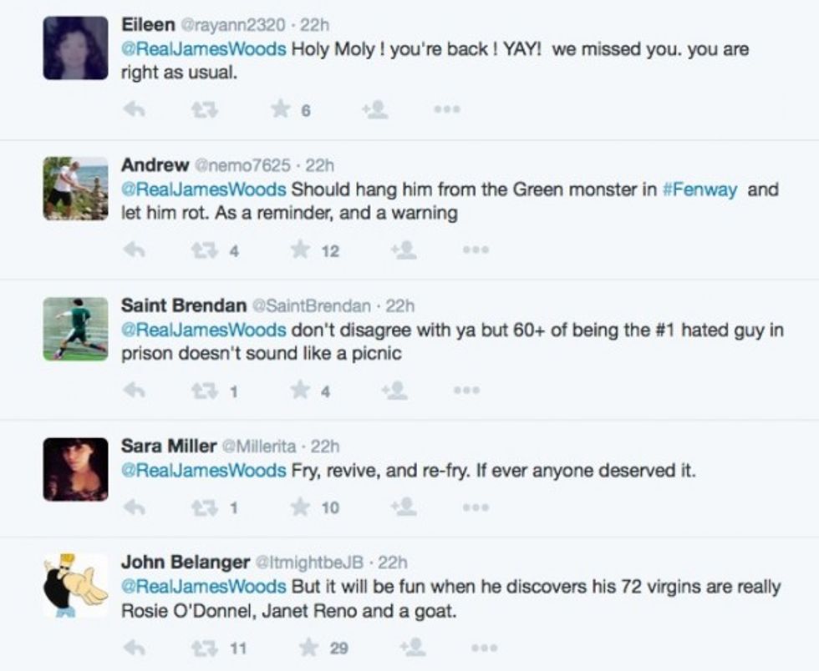Open Saint Brendan's profile name
The width and height of the screenshot is (819, 671).
pos(182,305)
